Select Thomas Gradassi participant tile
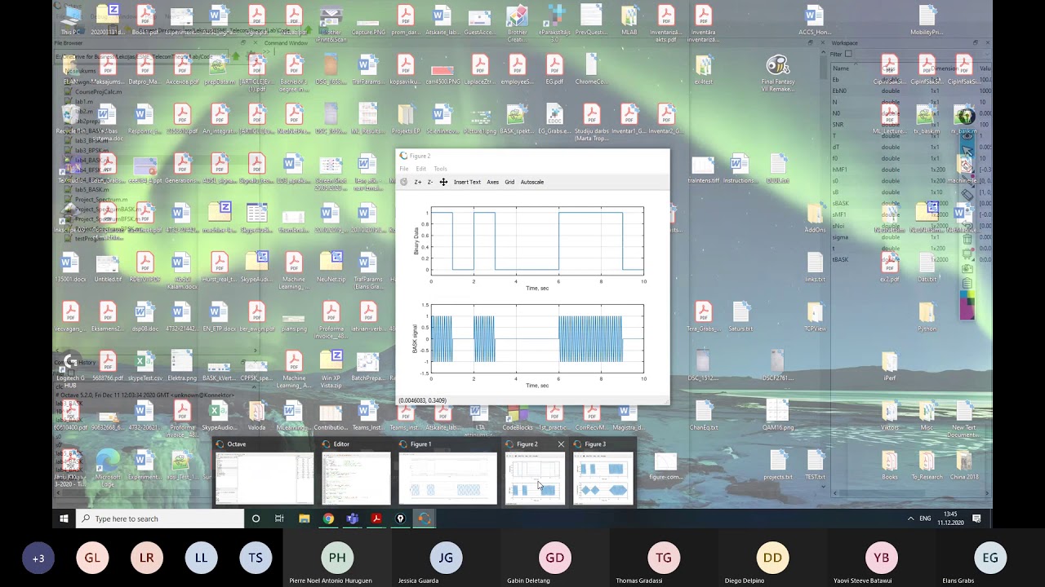 pyautogui.click(x=664, y=558)
